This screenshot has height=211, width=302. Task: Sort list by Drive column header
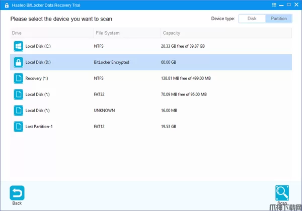[50, 33]
